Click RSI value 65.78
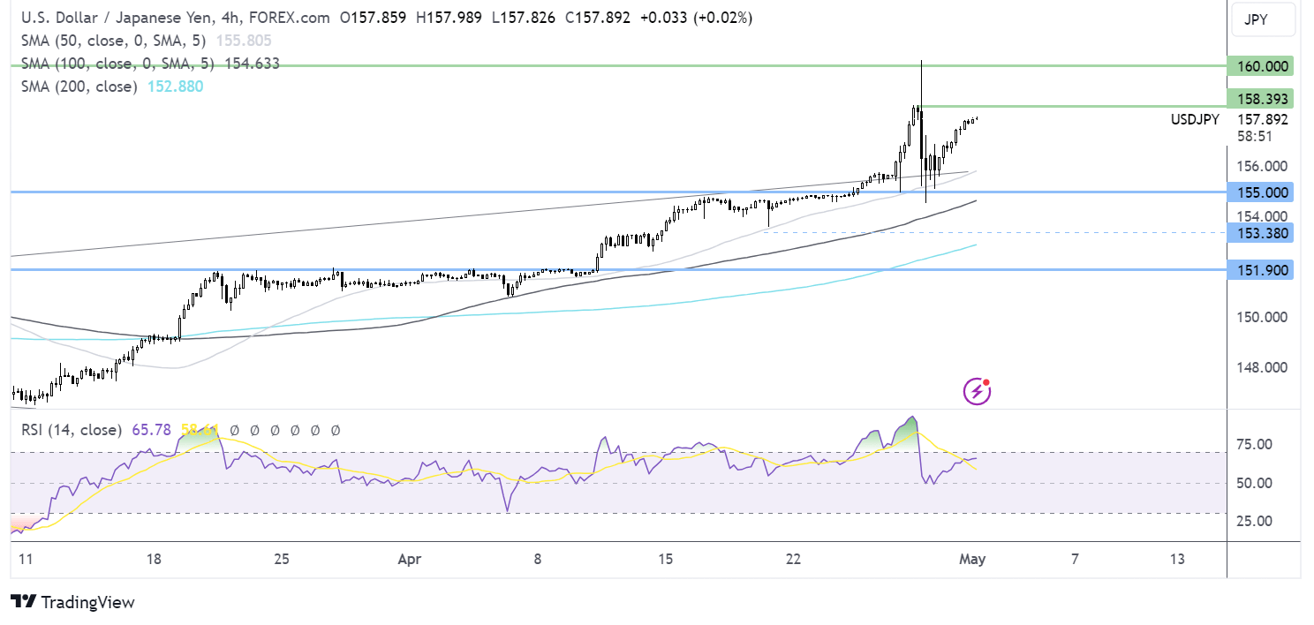 pos(151,430)
